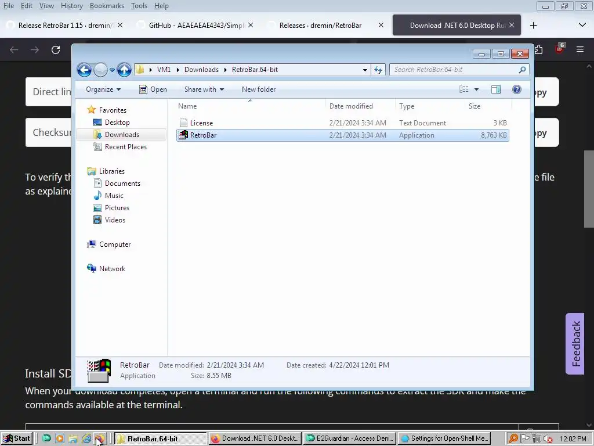Click the uBlock extension icon in Firefox
The image size is (594, 446).
[x=560, y=49]
